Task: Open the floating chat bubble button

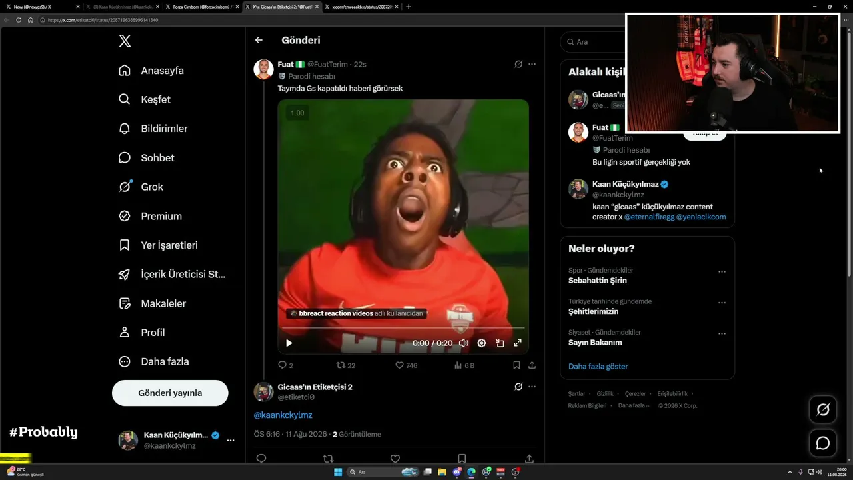Action: [x=823, y=443]
